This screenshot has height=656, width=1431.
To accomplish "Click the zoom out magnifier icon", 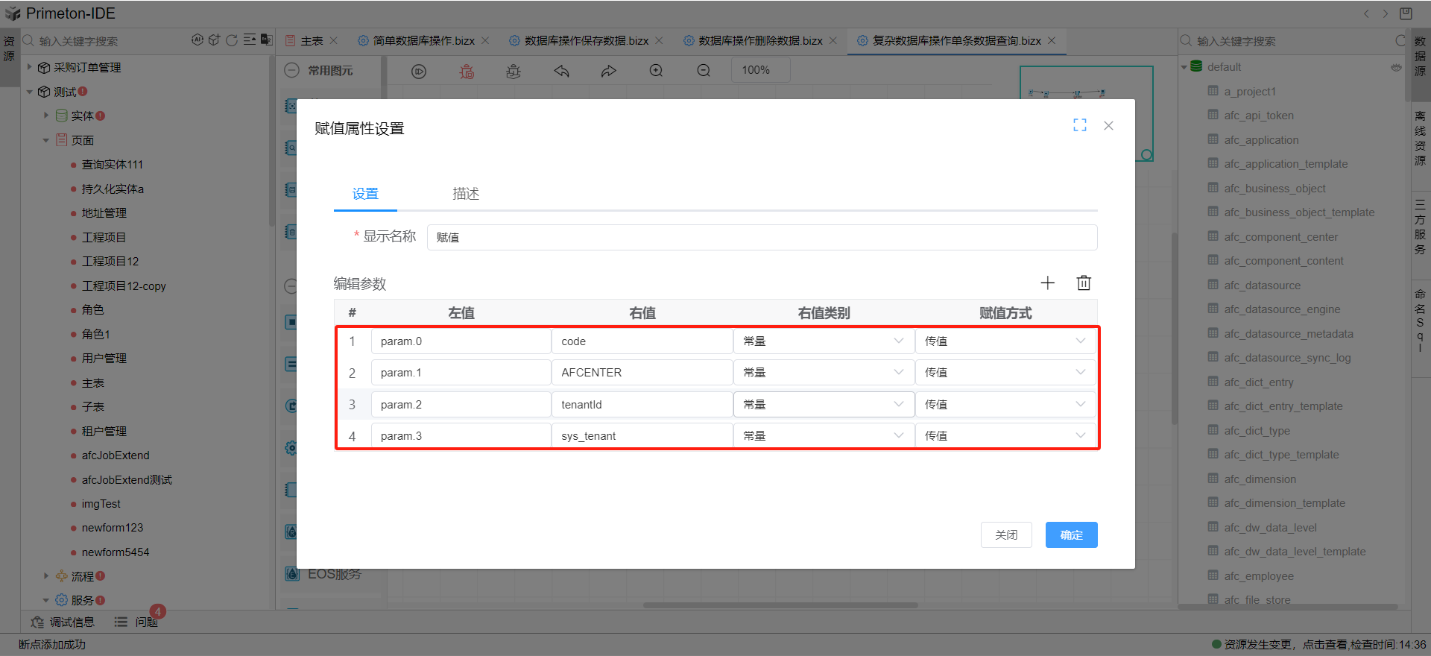I will 704,71.
